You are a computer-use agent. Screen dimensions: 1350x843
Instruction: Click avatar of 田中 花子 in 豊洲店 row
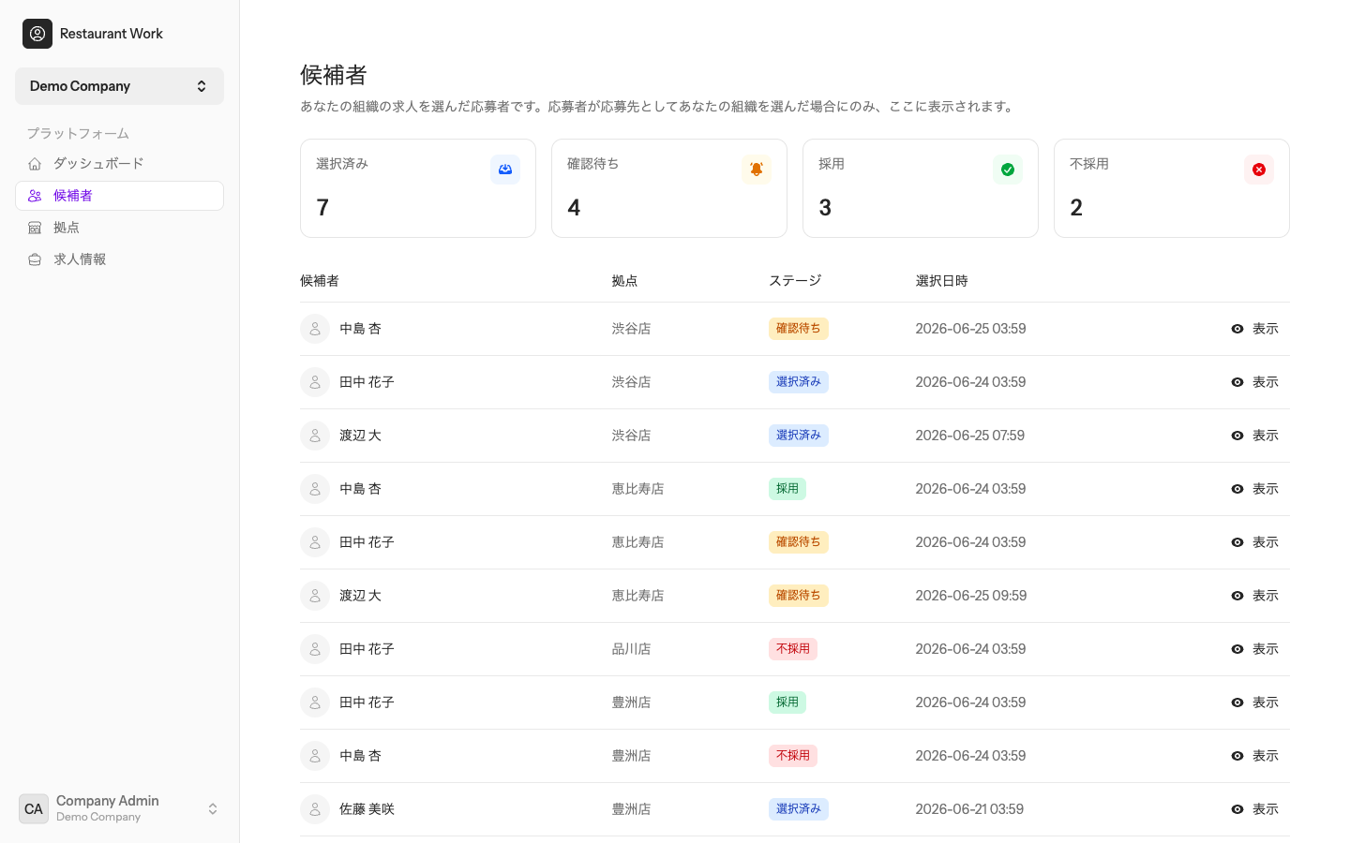pos(315,702)
